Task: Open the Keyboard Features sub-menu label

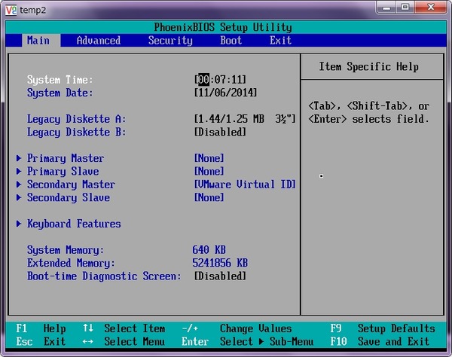Action: [74, 224]
